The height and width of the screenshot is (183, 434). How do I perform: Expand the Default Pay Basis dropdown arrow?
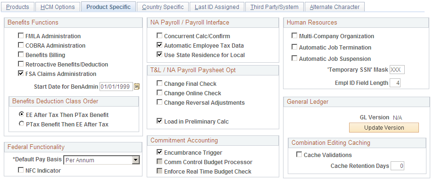[135, 160]
